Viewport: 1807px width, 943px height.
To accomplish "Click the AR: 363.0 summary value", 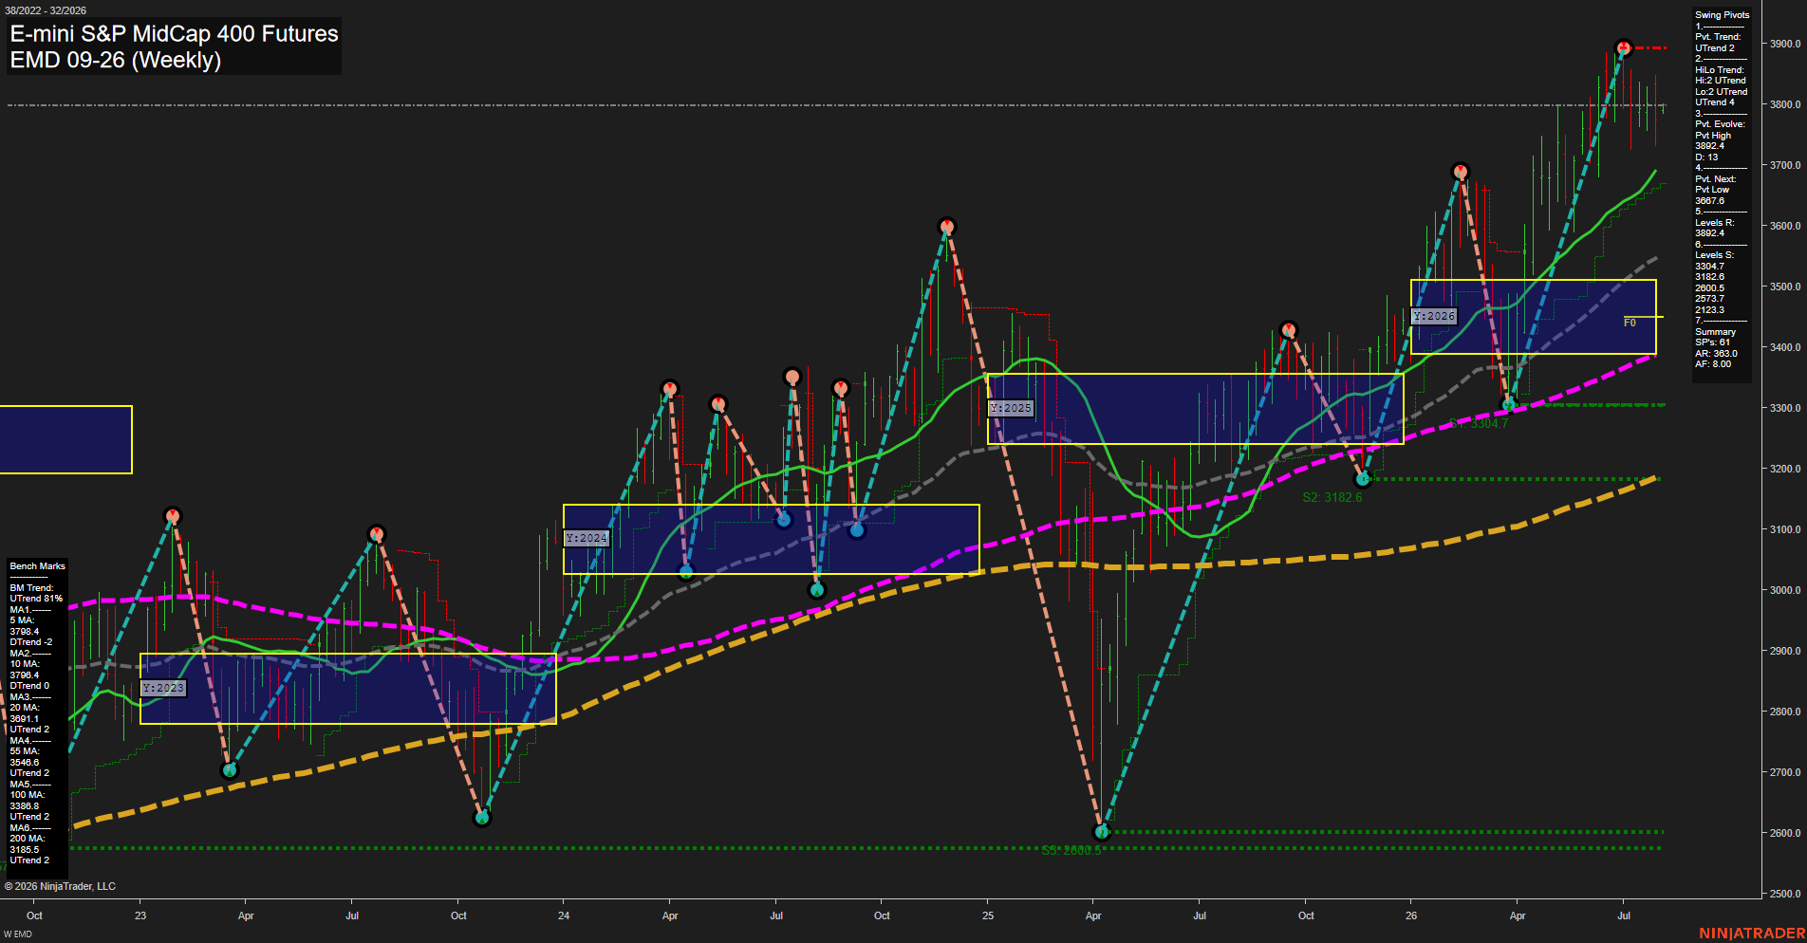I will click(1716, 354).
